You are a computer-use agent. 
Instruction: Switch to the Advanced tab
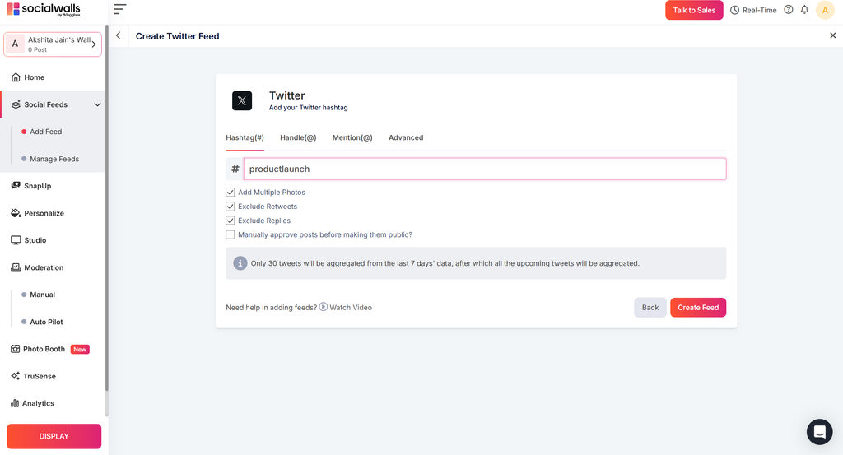406,137
